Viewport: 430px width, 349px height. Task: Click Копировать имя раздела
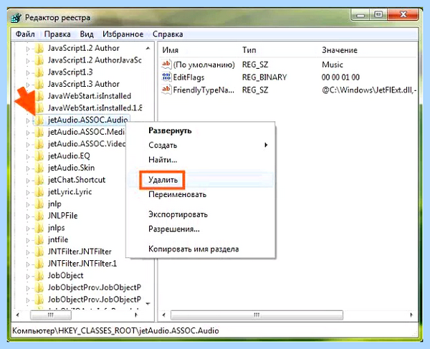193,249
